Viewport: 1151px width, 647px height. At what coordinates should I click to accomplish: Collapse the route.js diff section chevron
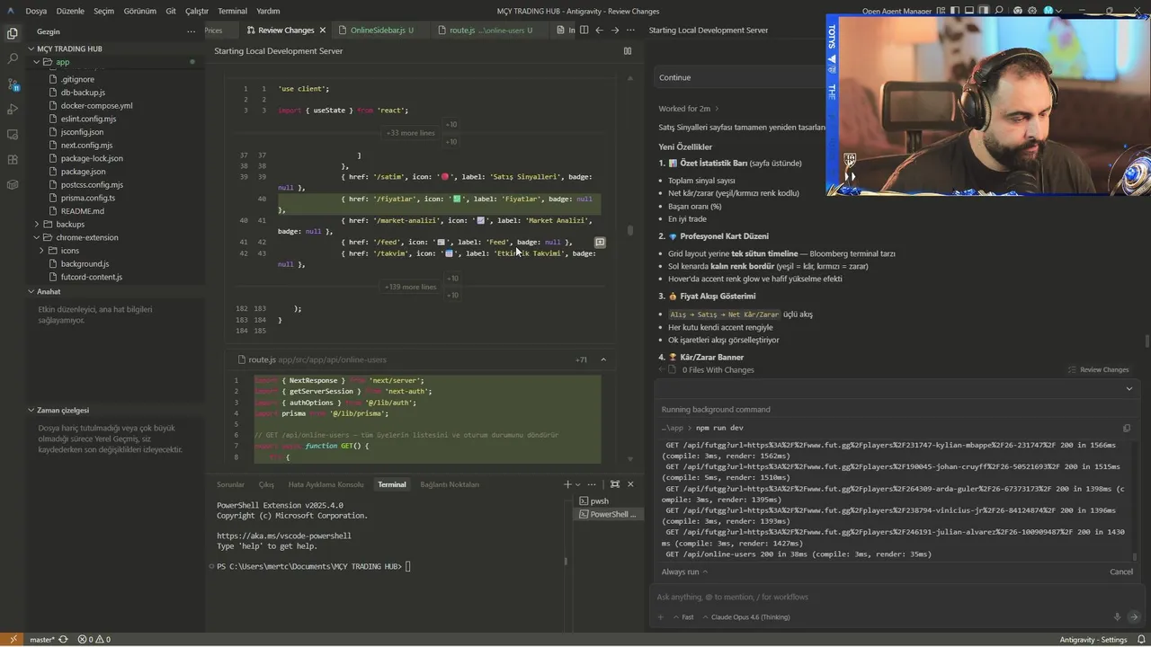click(603, 359)
